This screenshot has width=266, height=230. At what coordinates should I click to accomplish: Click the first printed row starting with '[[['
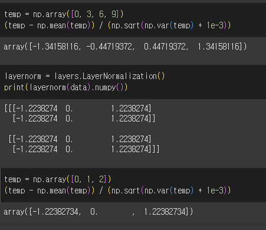click(x=78, y=109)
